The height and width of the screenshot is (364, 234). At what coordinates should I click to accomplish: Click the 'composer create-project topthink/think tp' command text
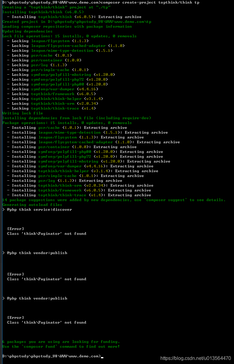pyautogui.click(x=150, y=2)
